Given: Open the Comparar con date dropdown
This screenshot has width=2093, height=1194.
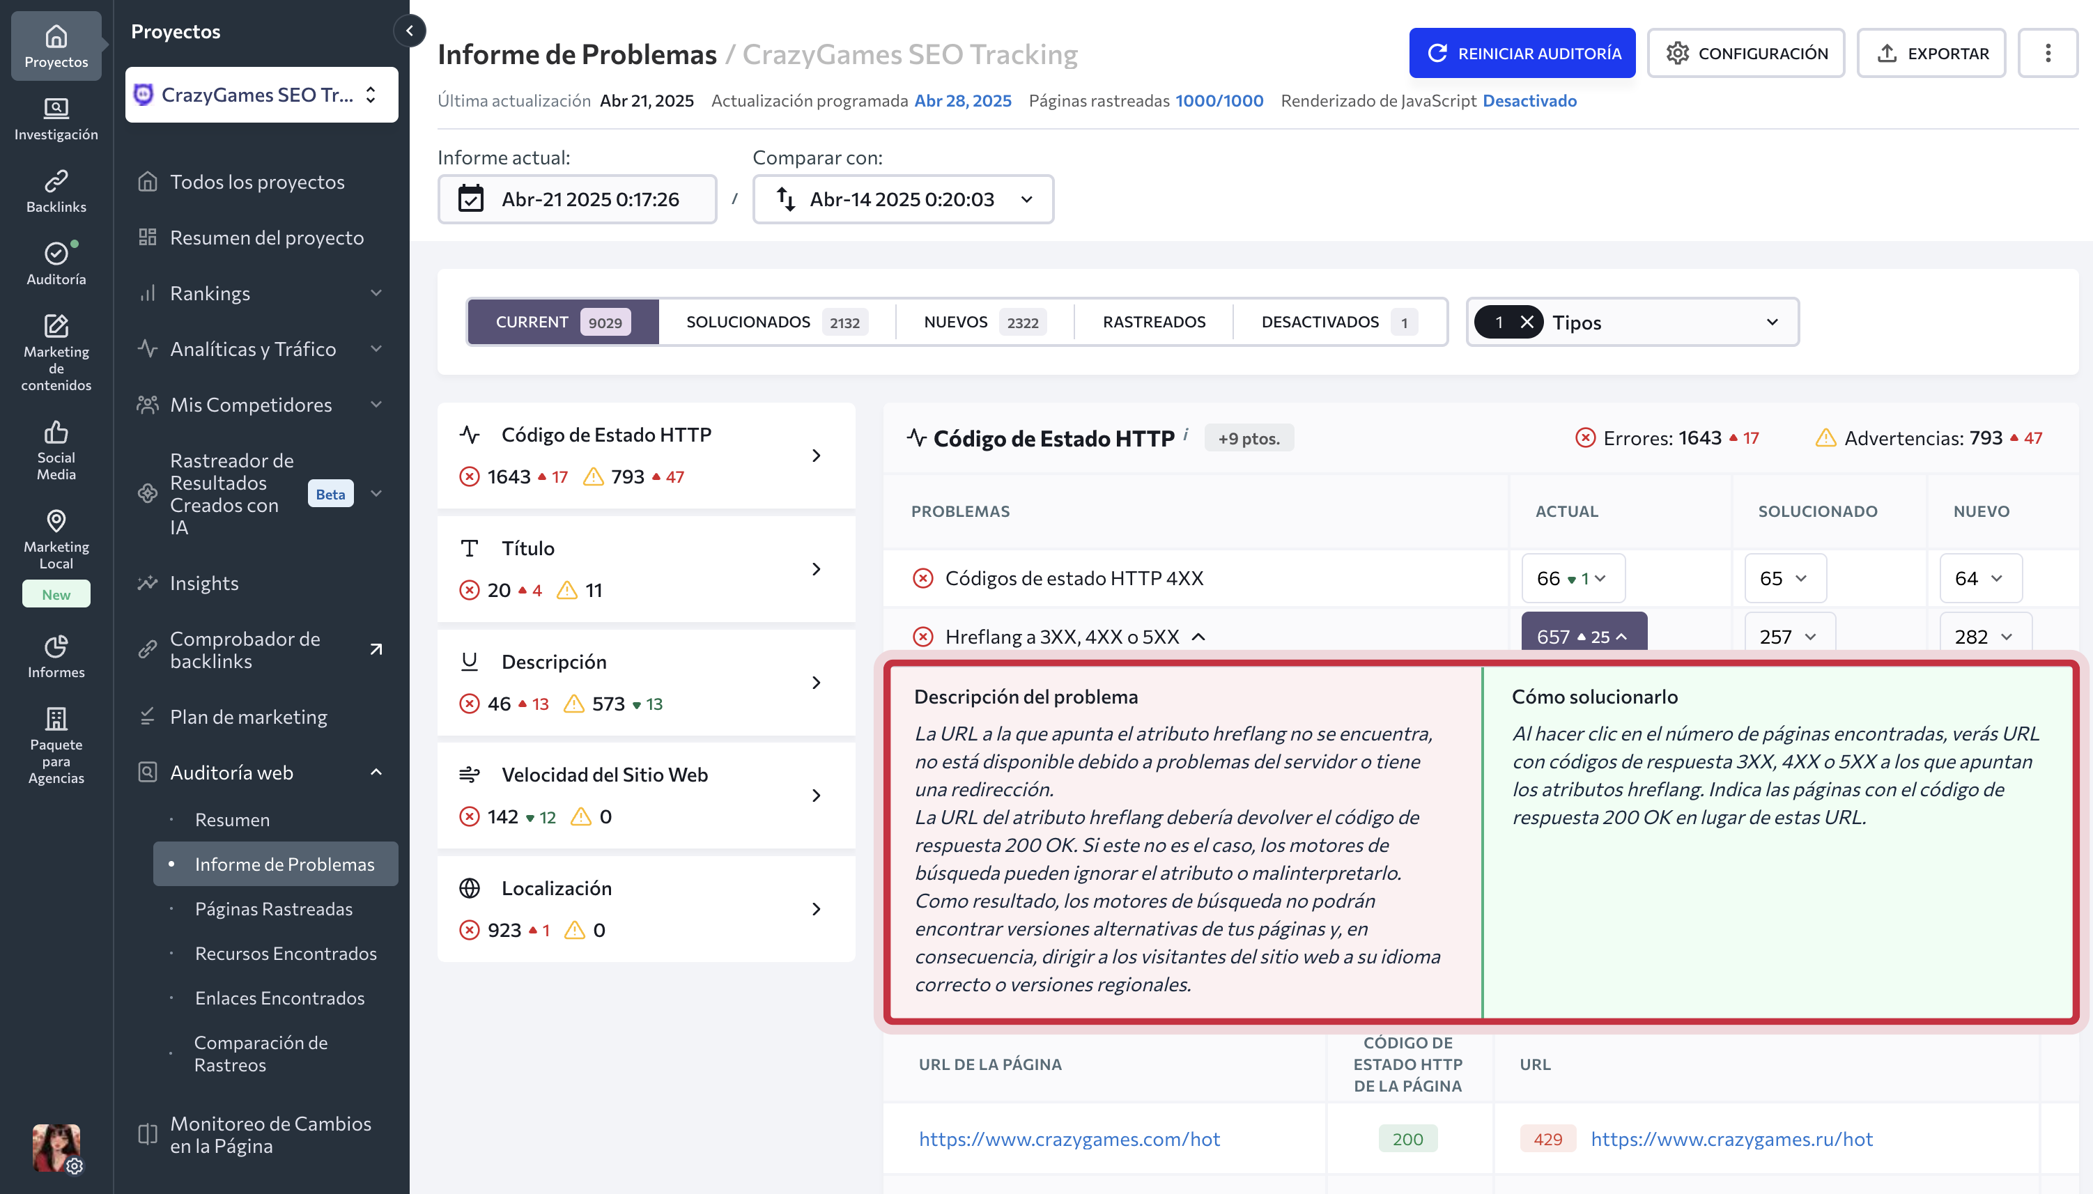Looking at the screenshot, I should coord(903,199).
